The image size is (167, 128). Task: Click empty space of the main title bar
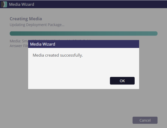click(100, 4)
